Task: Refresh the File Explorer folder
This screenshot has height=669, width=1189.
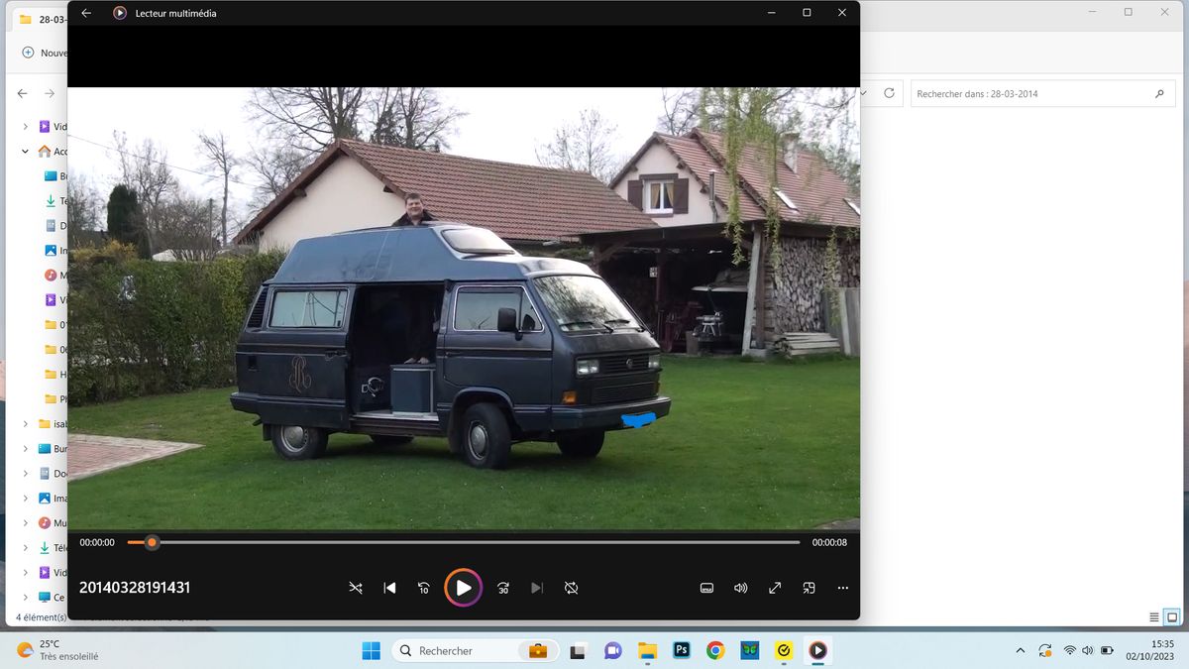Action: (889, 93)
